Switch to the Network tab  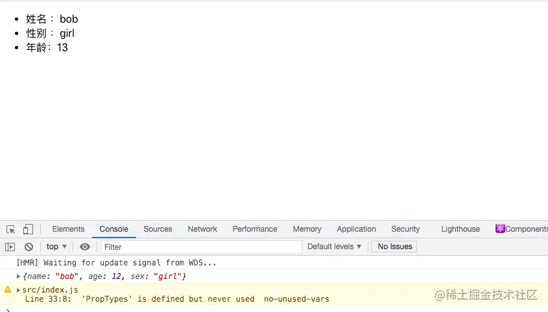(202, 229)
